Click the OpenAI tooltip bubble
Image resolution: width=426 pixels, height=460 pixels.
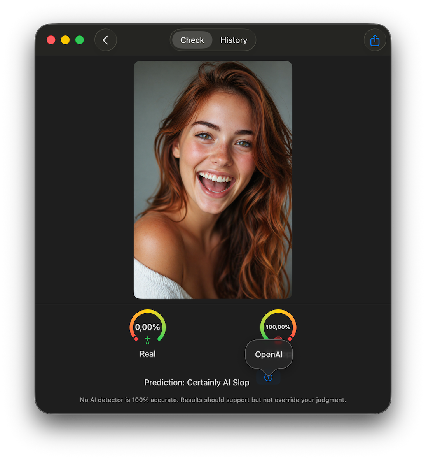point(269,355)
